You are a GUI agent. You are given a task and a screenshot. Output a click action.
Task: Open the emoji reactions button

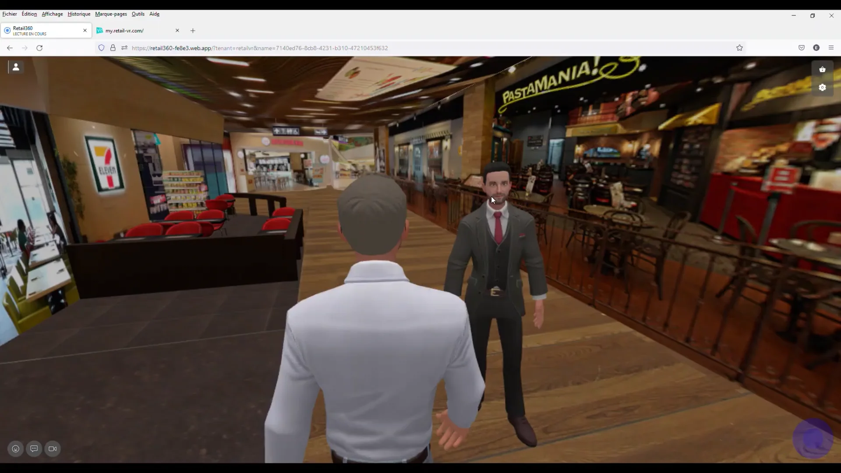coord(16,448)
